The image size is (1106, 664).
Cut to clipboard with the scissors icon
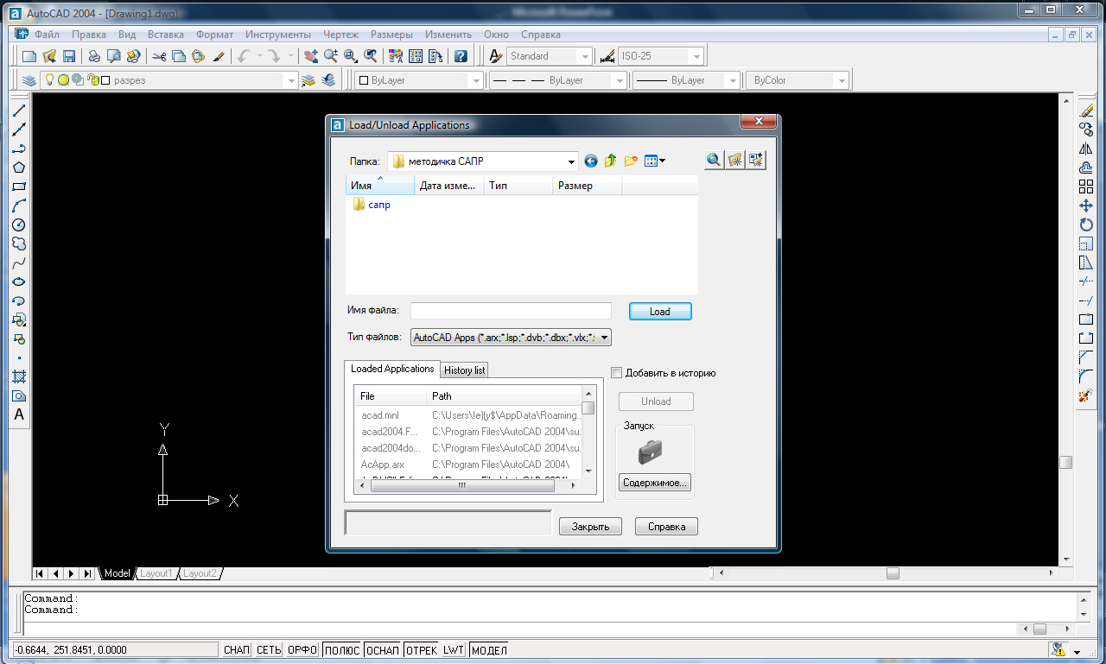[x=159, y=56]
